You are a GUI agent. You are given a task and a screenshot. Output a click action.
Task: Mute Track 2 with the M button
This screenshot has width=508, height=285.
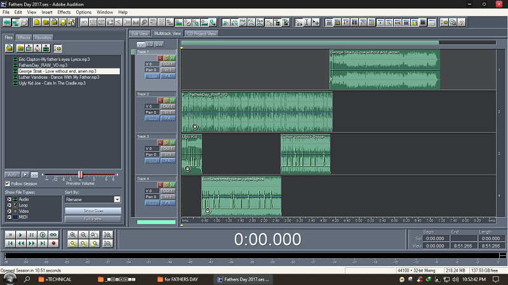click(173, 100)
